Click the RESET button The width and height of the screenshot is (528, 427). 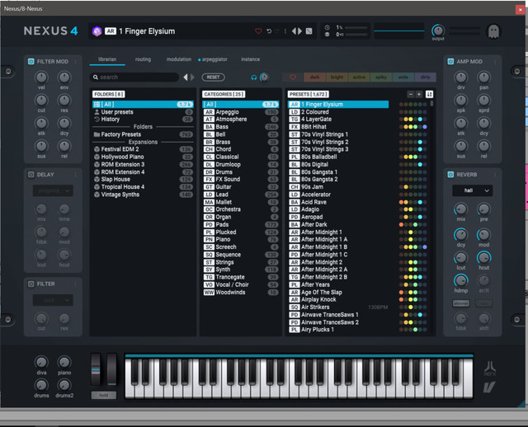[x=213, y=77]
